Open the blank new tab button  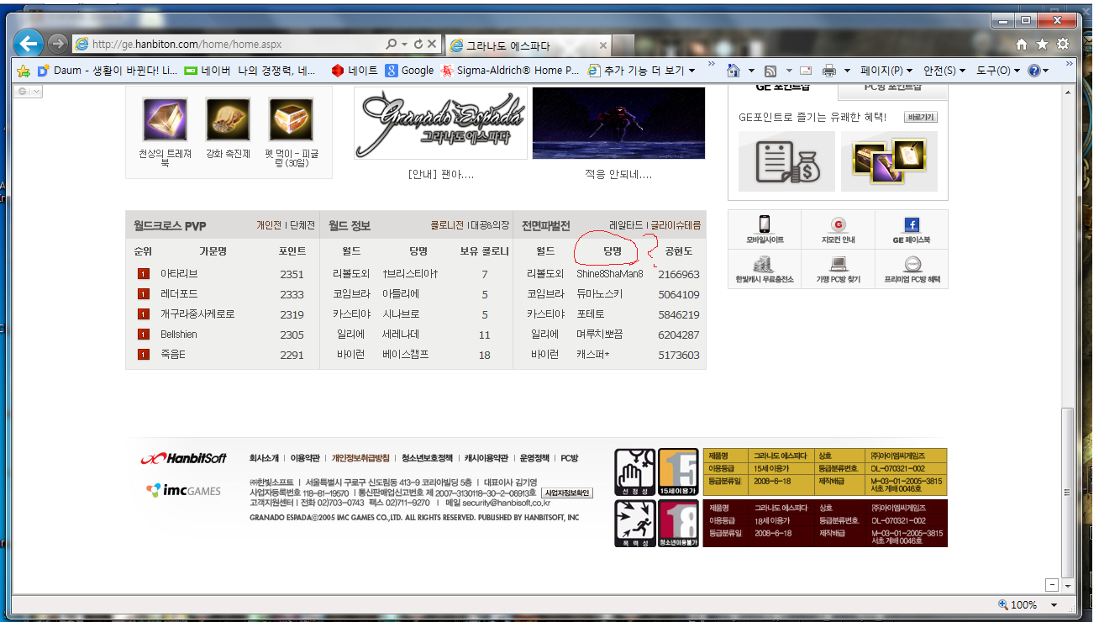(623, 45)
